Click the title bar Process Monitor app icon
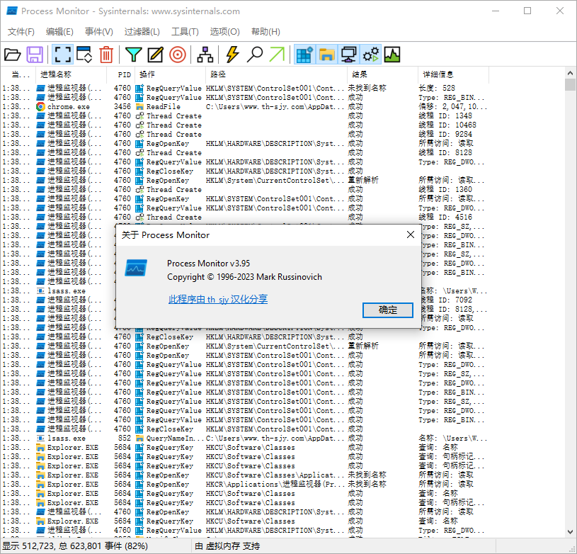 pos(12,11)
